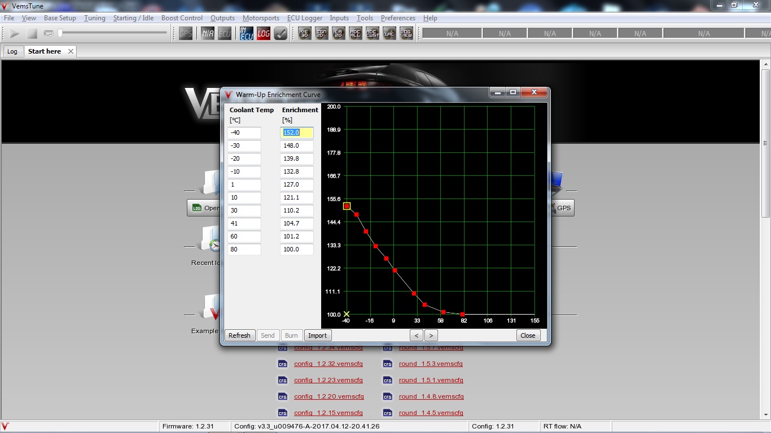
Task: Click the checkmark icon in toolbar
Action: pyautogui.click(x=281, y=33)
